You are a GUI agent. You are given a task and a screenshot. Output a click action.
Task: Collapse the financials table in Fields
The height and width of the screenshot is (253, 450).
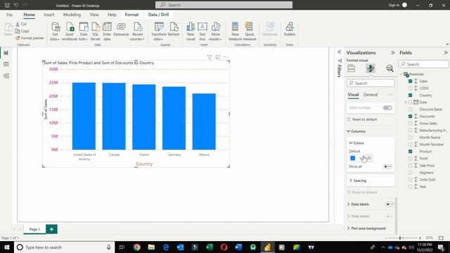click(401, 74)
